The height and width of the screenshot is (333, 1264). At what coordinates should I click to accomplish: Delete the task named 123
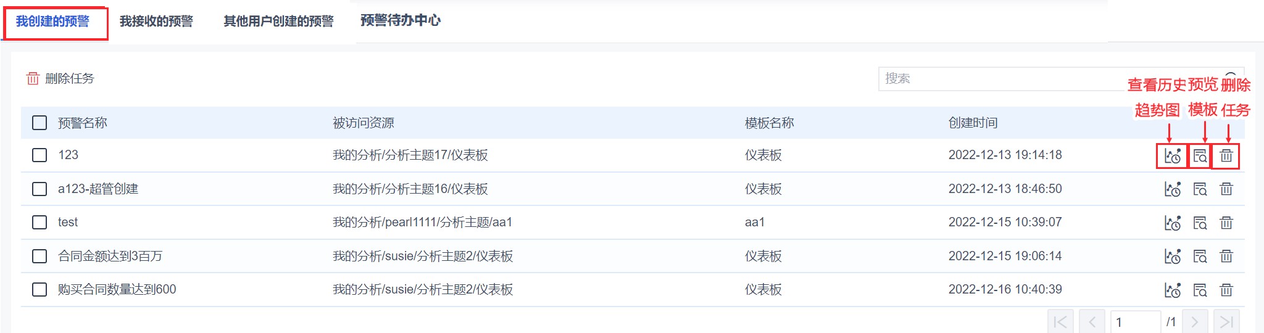click(x=1226, y=155)
